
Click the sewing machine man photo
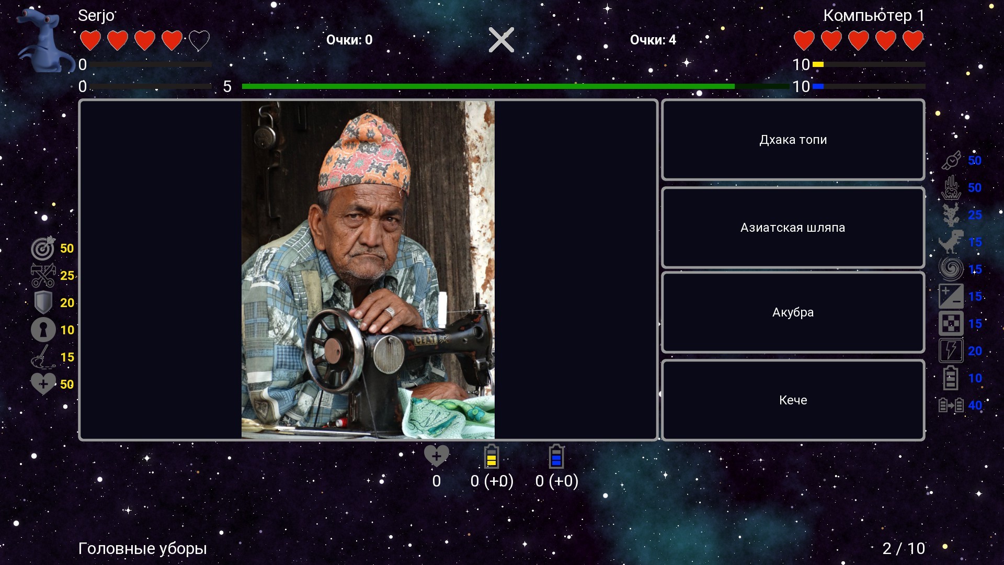[368, 270]
